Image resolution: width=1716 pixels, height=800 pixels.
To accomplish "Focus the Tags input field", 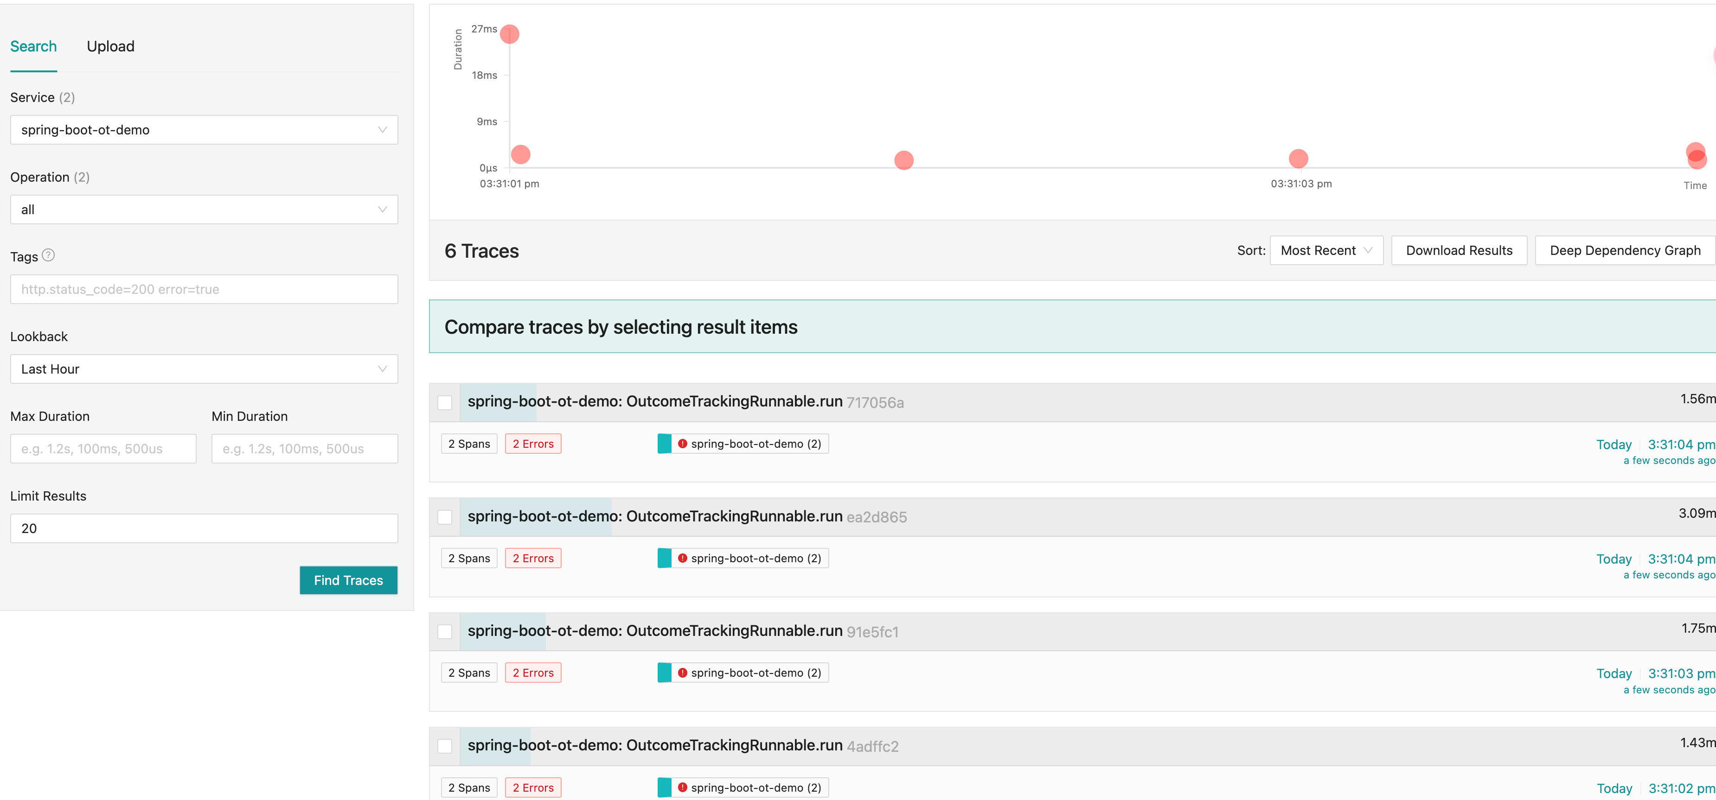I will point(204,290).
